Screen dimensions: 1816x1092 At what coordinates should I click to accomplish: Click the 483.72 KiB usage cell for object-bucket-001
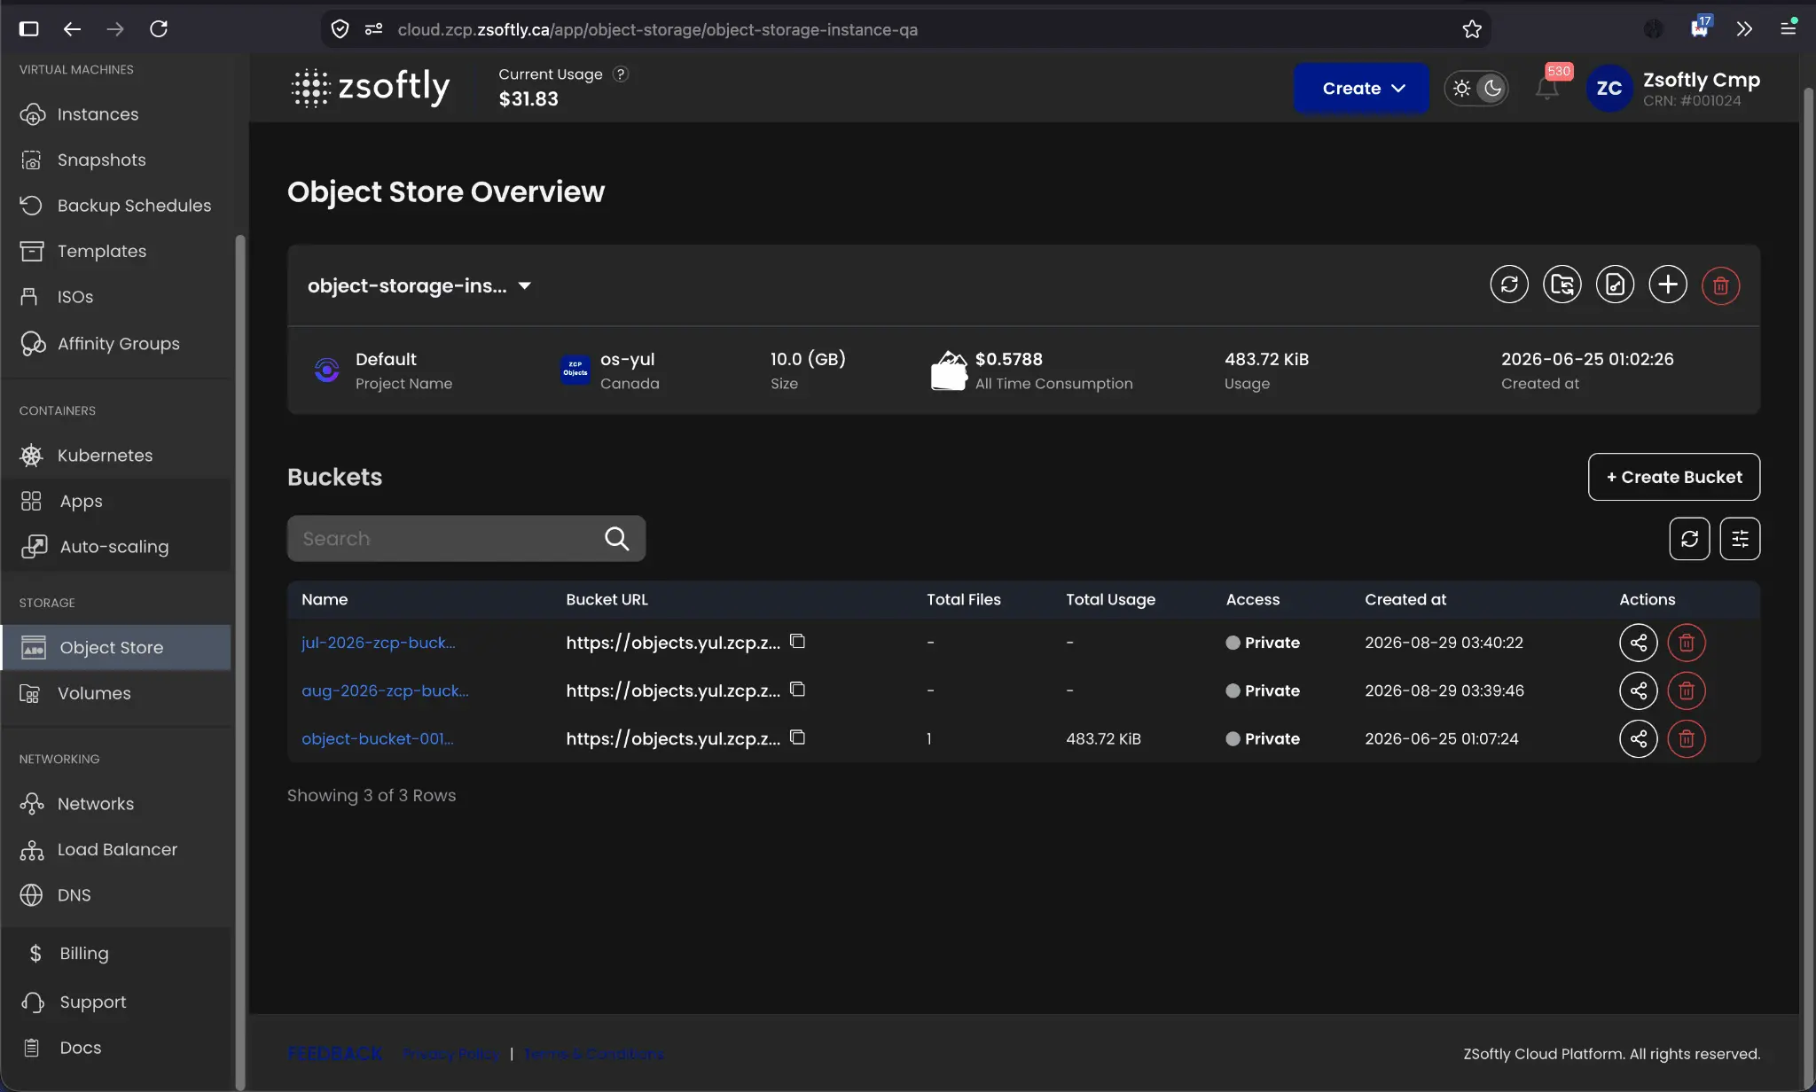click(1103, 738)
